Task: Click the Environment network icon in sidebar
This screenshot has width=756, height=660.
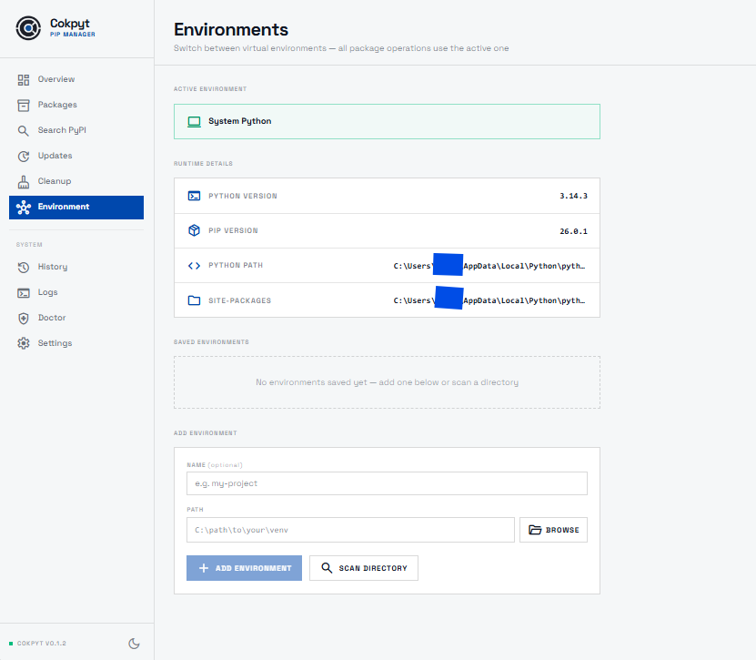Action: point(24,207)
